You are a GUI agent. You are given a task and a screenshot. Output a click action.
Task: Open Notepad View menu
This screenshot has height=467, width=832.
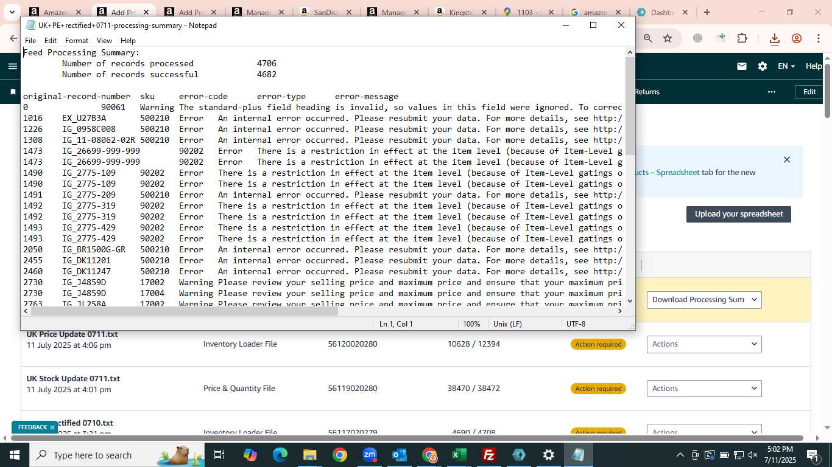click(x=104, y=41)
